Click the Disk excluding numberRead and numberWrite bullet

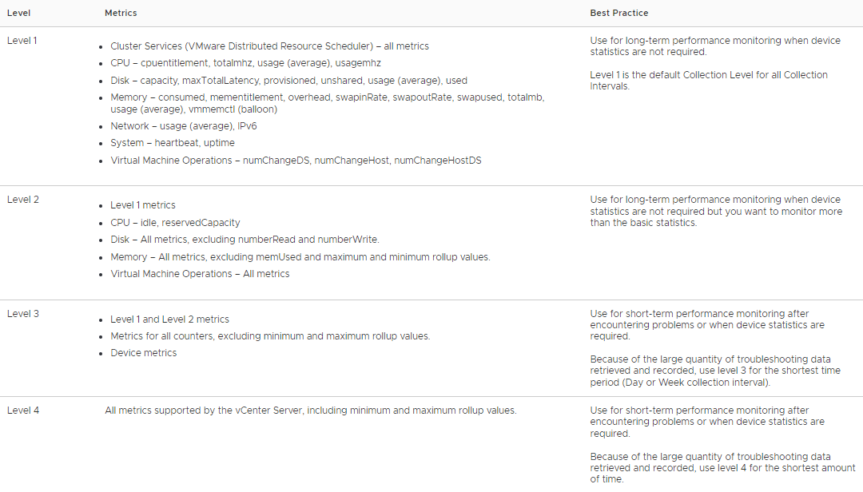point(245,240)
